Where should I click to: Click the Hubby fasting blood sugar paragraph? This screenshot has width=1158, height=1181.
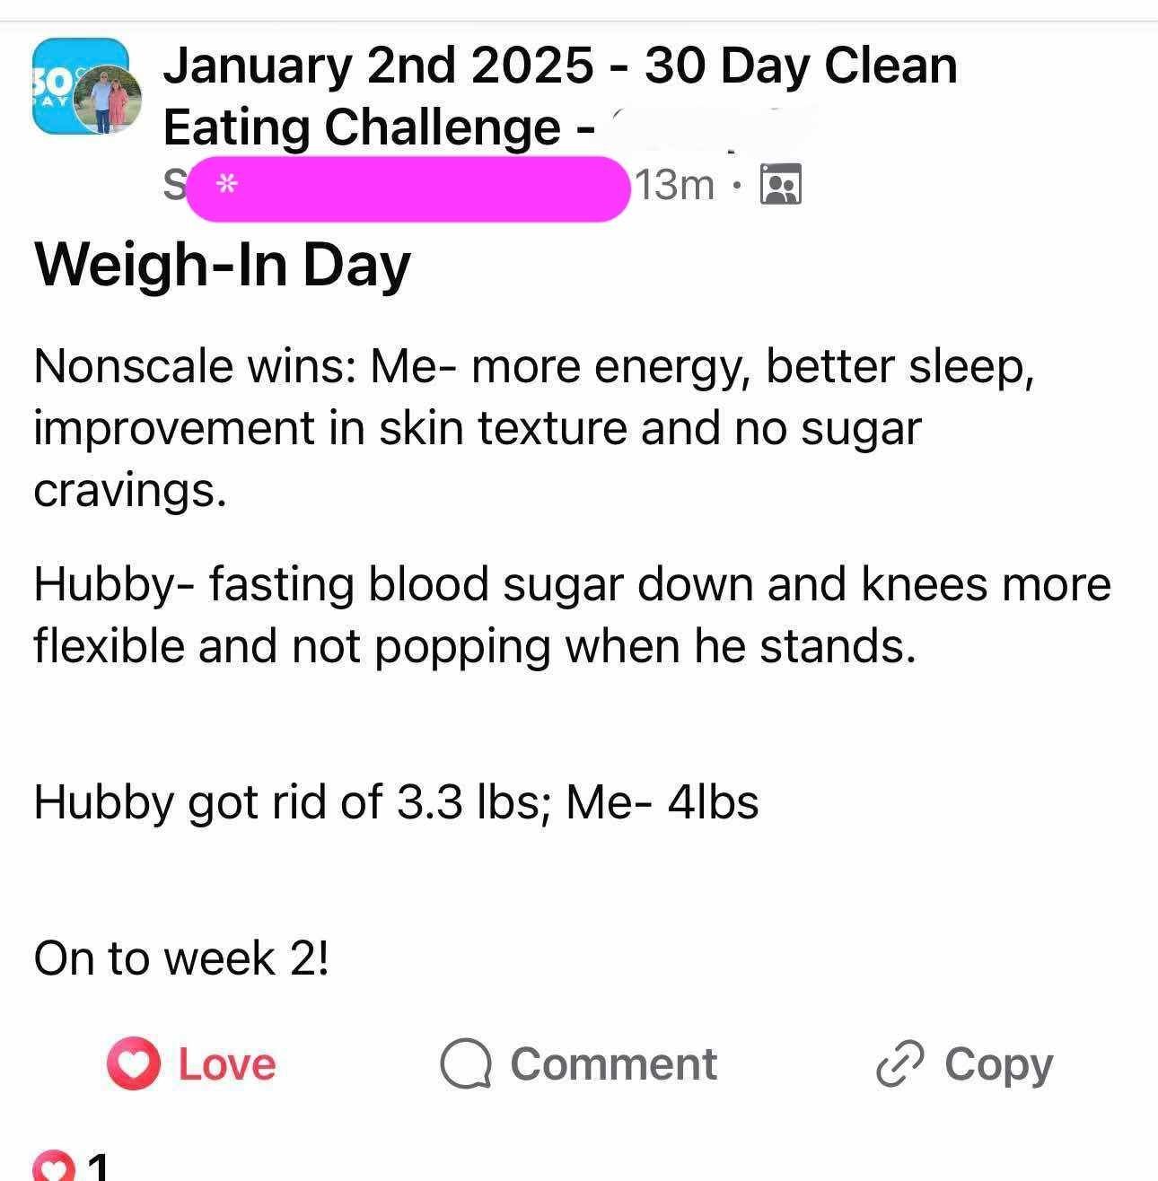(571, 614)
